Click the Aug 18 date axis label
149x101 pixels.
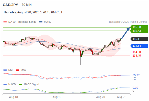point(13,97)
